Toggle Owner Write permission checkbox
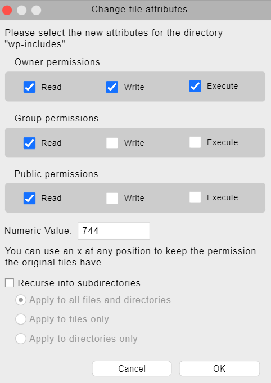Image resolution: width=271 pixels, height=383 pixels. [x=112, y=87]
